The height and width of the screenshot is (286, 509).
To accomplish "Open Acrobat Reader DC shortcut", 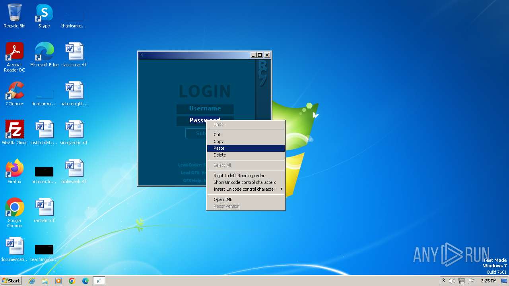I will (x=14, y=57).
